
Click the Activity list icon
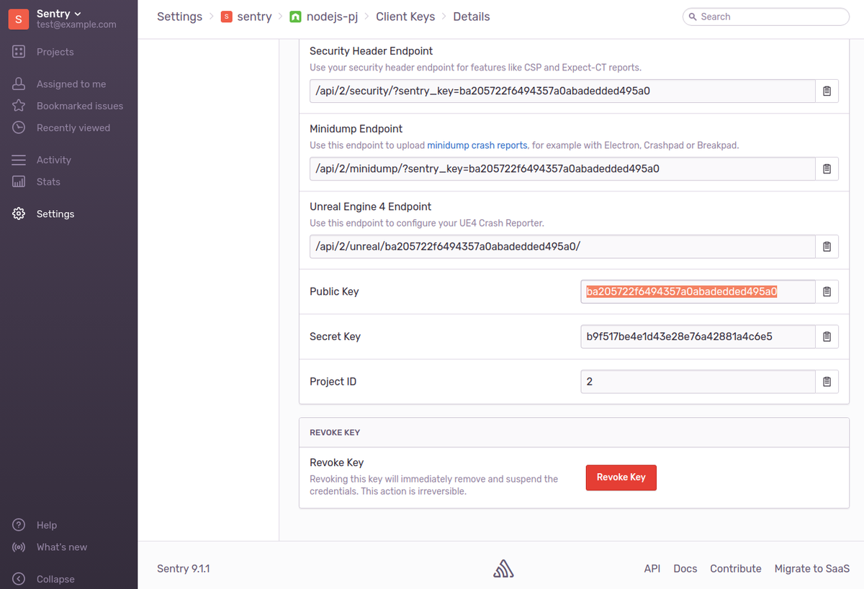[19, 160]
